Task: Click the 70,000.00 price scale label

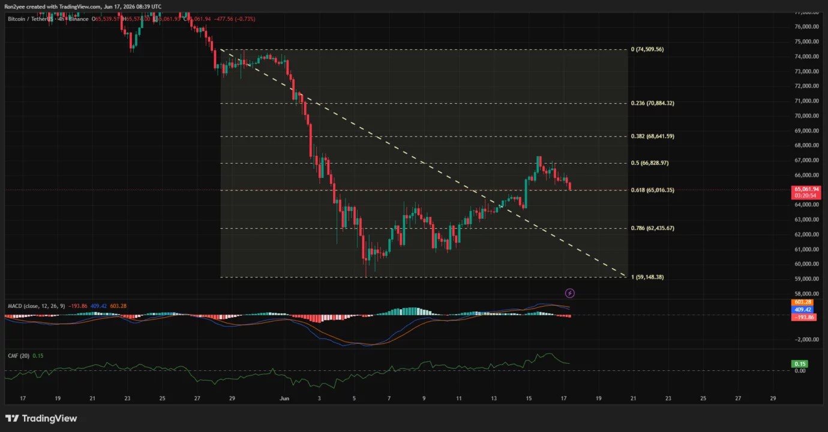Action: click(806, 116)
